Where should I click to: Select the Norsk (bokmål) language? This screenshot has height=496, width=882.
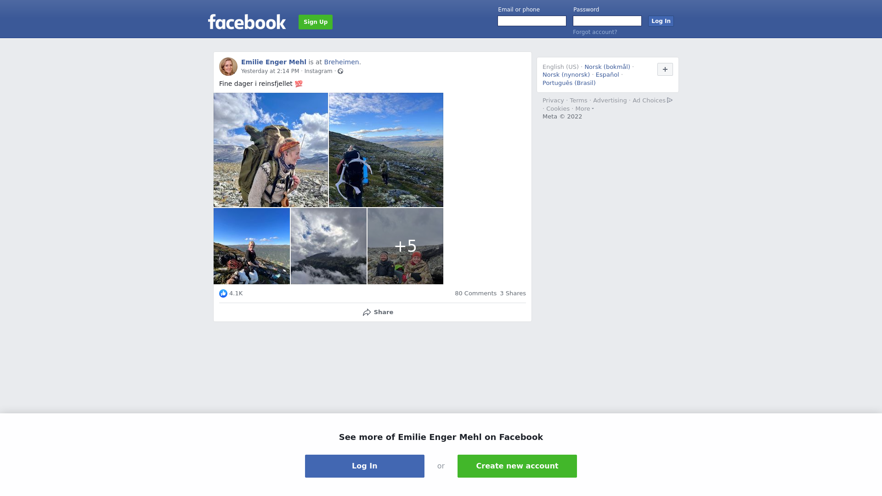point(607,67)
